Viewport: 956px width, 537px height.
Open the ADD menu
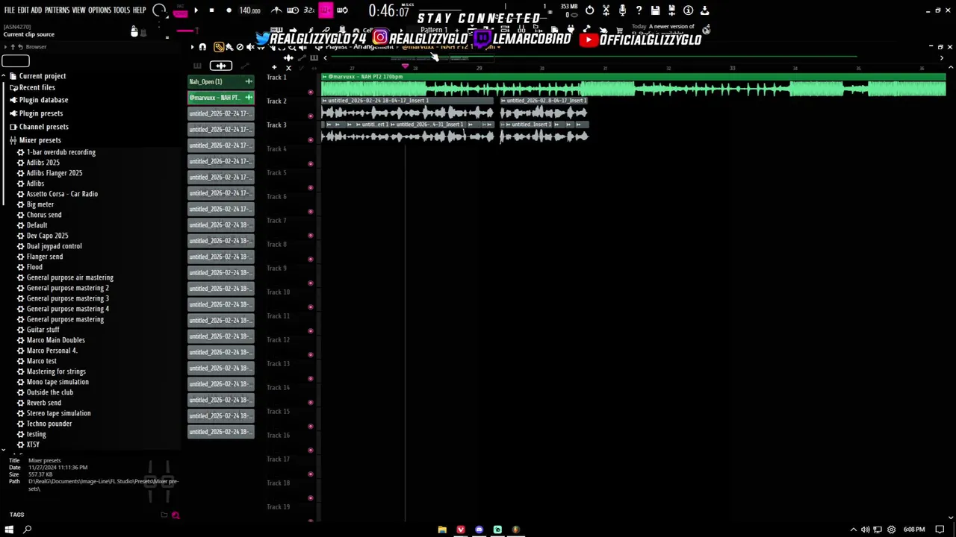click(37, 10)
